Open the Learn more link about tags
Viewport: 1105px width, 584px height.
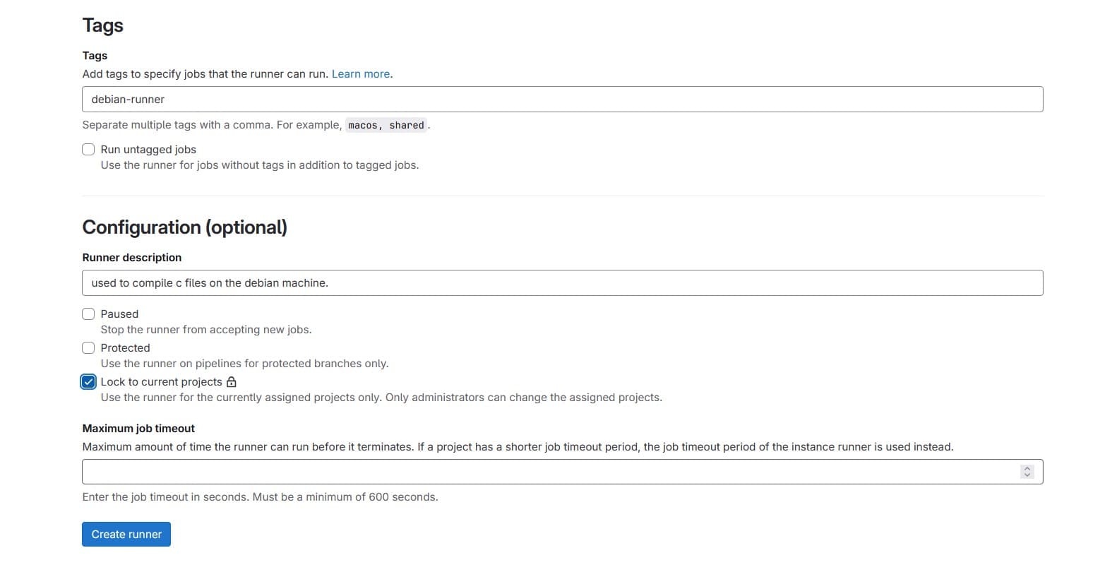pos(361,74)
